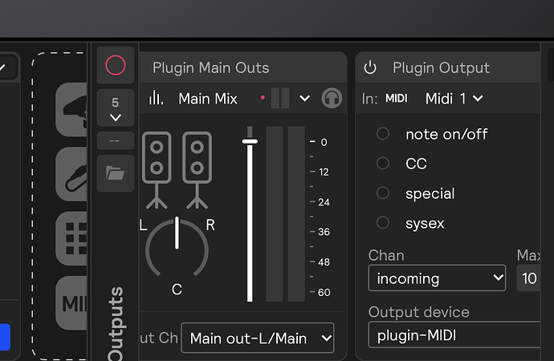Image resolution: width=554 pixels, height=361 pixels.
Task: Expand the Main Mix dropdown chevron
Action: coord(304,99)
